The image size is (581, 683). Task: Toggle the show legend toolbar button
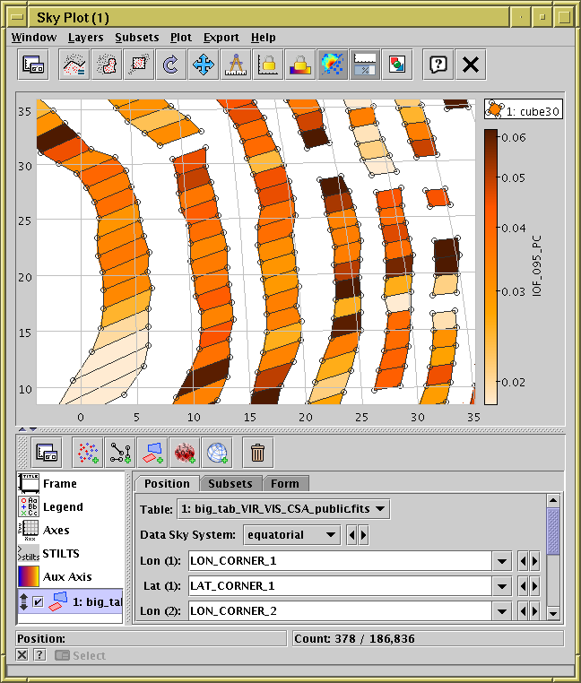click(397, 65)
